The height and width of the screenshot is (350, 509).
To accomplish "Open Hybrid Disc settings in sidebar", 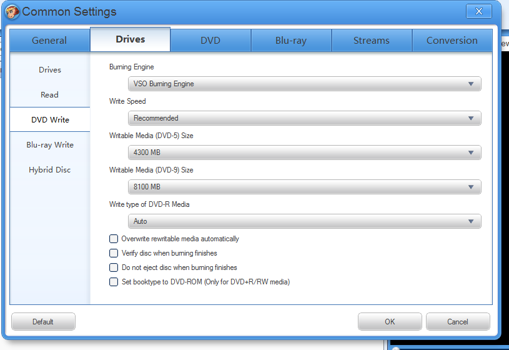I will tap(50, 170).
